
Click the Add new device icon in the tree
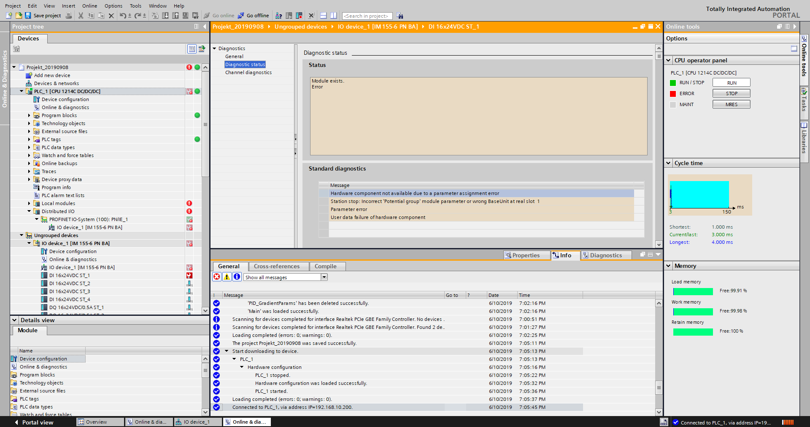(x=29, y=75)
